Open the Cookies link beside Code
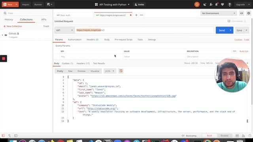 (238, 39)
